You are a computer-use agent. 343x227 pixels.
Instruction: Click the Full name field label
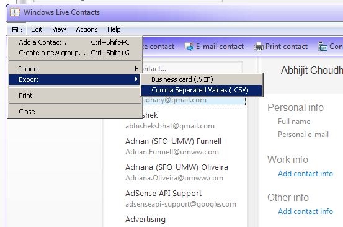pyautogui.click(x=294, y=122)
